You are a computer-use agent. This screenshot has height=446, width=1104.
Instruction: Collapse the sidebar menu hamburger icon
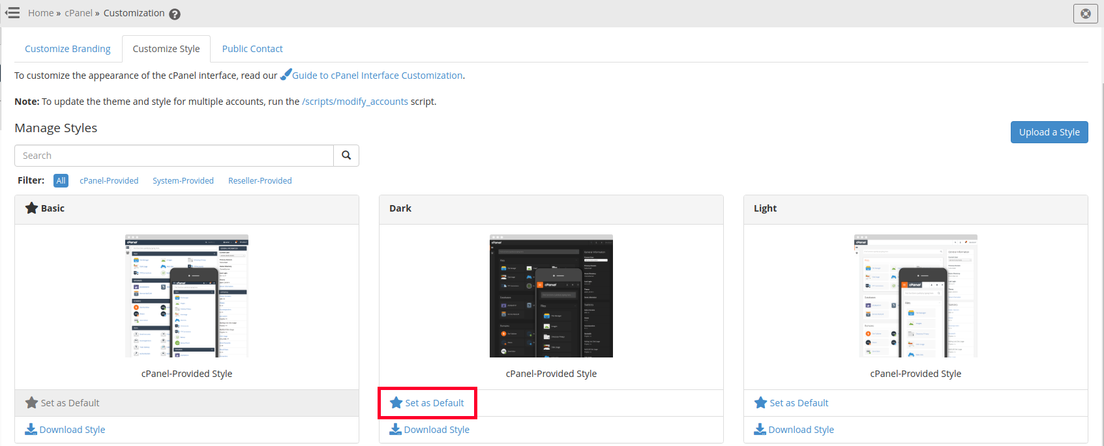pyautogui.click(x=12, y=13)
